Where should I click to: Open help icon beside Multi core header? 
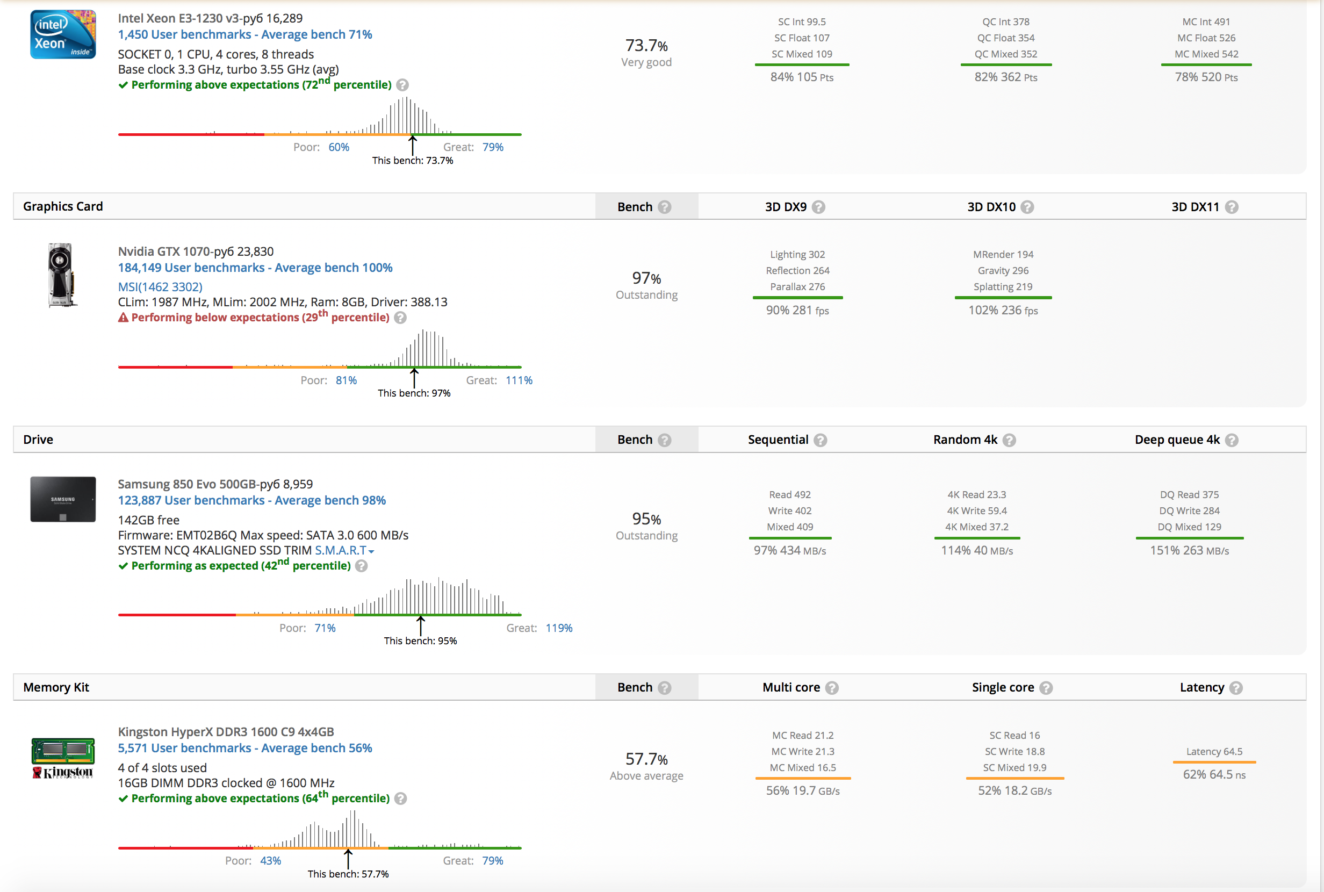[832, 688]
